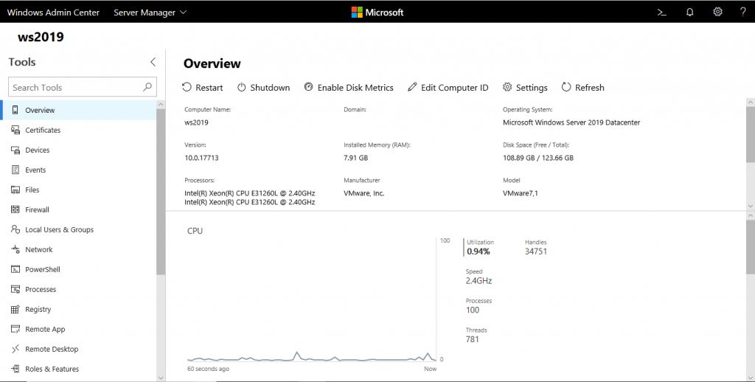
Task: Click the Processes tool icon
Action: tap(15, 289)
